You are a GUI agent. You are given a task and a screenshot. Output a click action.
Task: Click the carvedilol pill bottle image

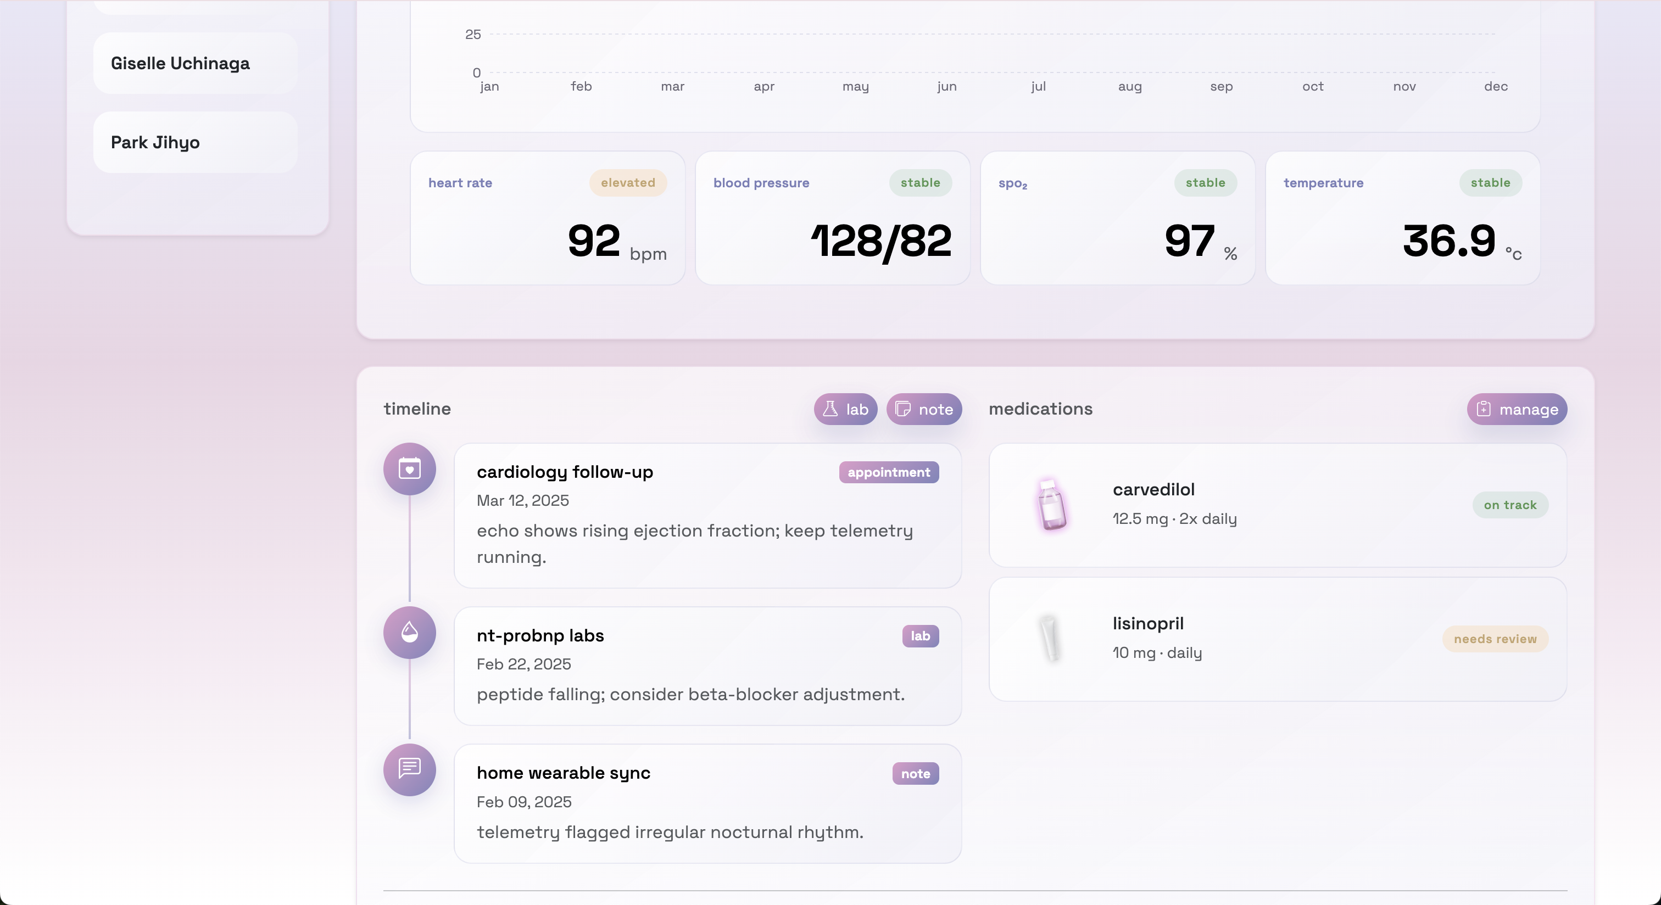point(1051,505)
